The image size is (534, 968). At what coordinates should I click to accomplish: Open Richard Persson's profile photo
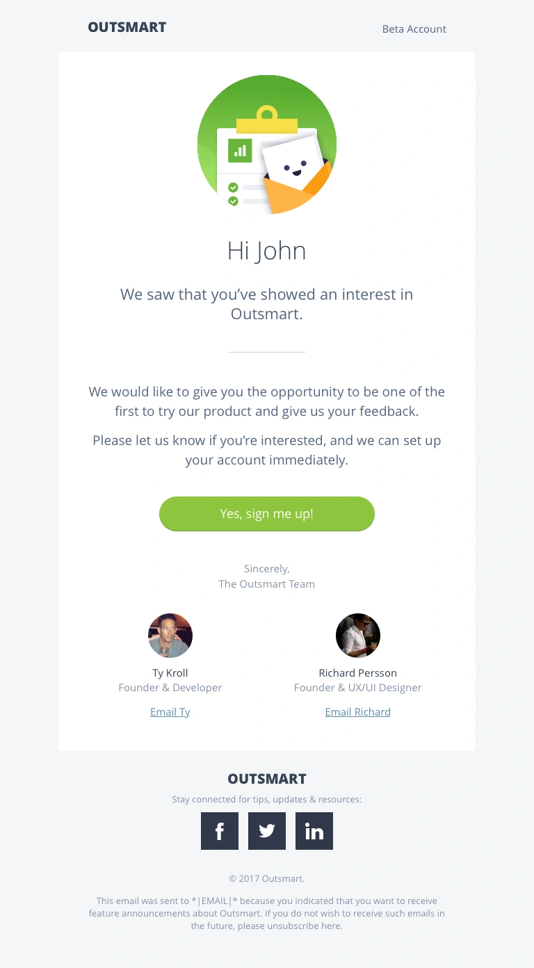click(x=357, y=635)
